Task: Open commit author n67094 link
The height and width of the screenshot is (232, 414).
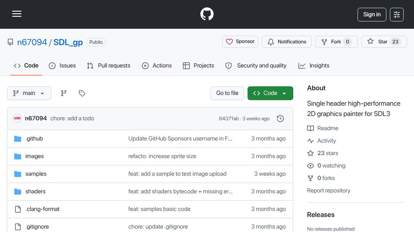Action: (x=36, y=119)
